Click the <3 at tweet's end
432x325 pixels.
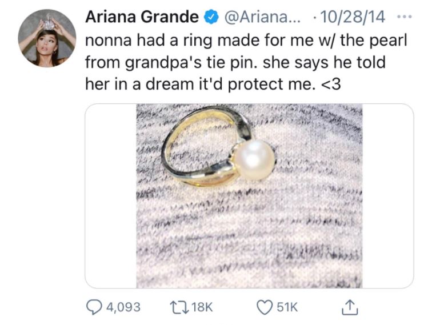pyautogui.click(x=331, y=85)
